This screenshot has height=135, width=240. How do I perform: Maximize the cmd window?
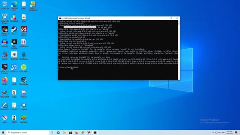point(171,18)
